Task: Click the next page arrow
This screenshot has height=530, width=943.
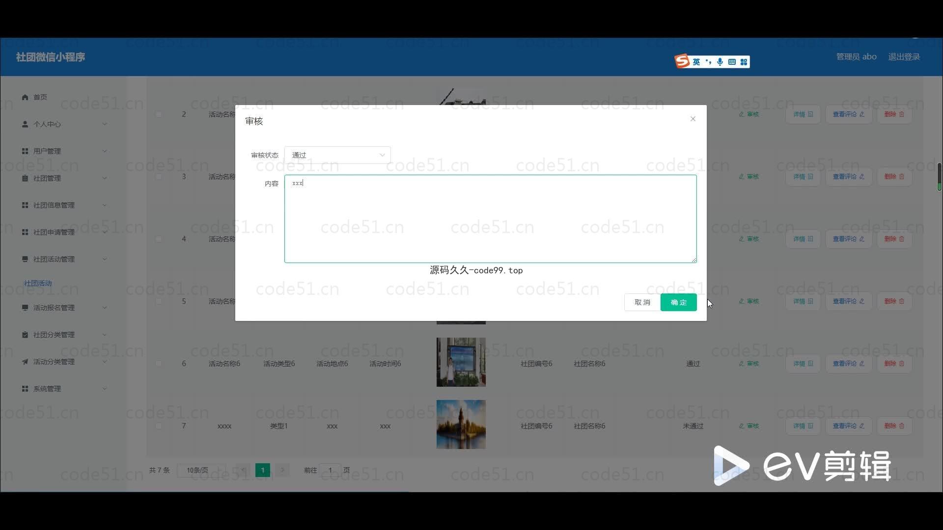Action: coord(282,470)
